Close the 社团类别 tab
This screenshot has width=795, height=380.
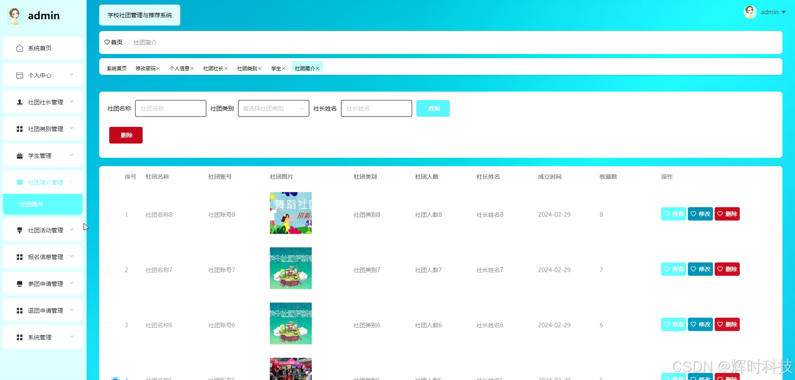[260, 69]
